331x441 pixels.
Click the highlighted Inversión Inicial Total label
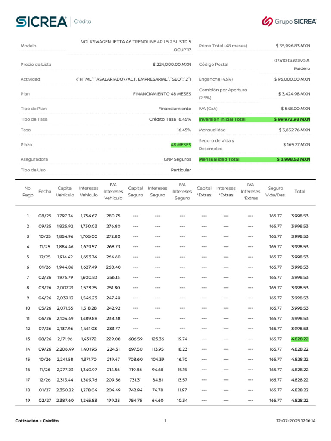pyautogui.click(x=222, y=119)
